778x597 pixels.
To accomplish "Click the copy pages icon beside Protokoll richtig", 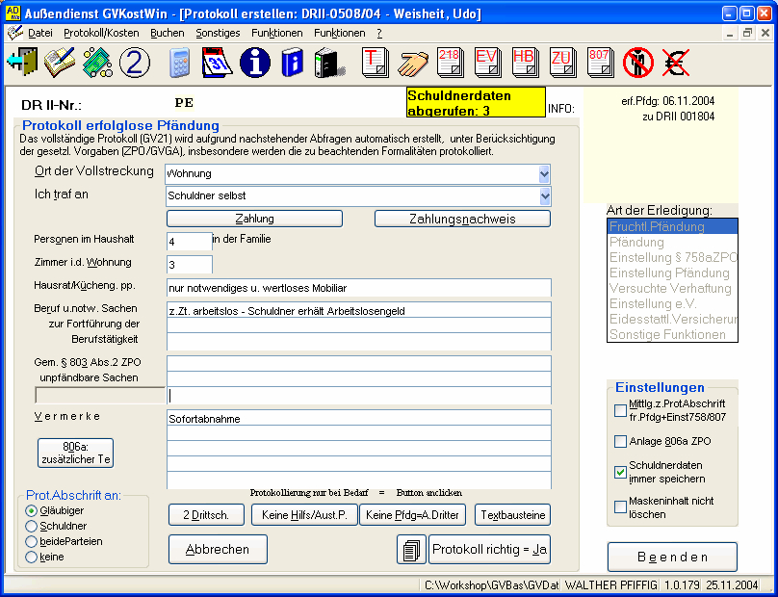I will [x=411, y=550].
